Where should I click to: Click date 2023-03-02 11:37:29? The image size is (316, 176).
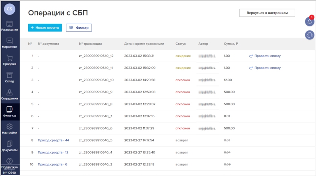[x=139, y=128]
